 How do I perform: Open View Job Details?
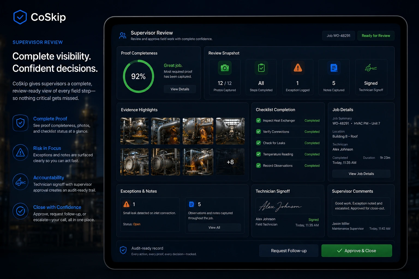coord(361,174)
